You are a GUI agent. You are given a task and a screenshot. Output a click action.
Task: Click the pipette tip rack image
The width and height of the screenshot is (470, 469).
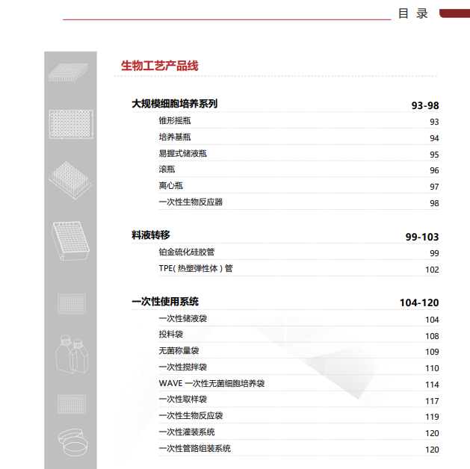(x=70, y=178)
